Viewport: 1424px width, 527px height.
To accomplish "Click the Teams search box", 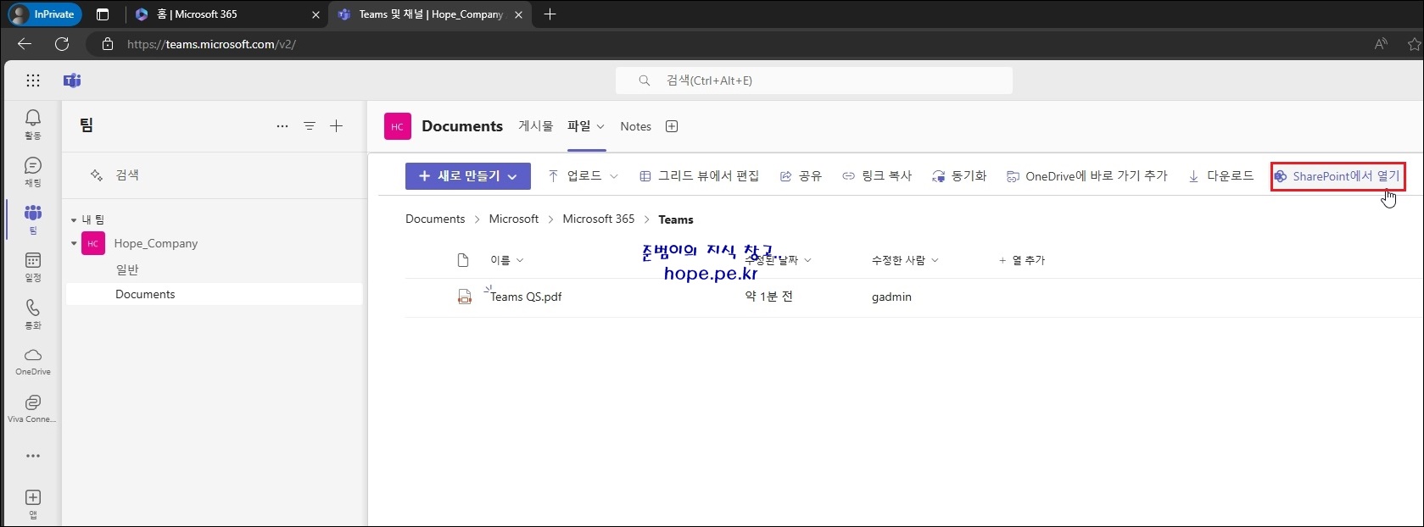I will [x=814, y=80].
